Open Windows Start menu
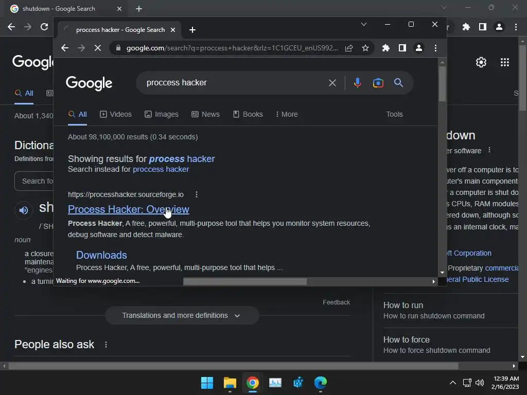527x395 pixels. coord(207,383)
